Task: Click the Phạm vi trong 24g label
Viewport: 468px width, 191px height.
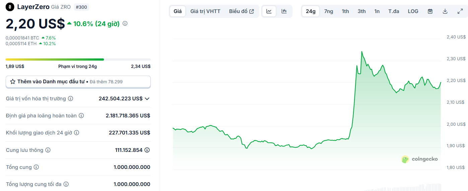Action: (77, 66)
